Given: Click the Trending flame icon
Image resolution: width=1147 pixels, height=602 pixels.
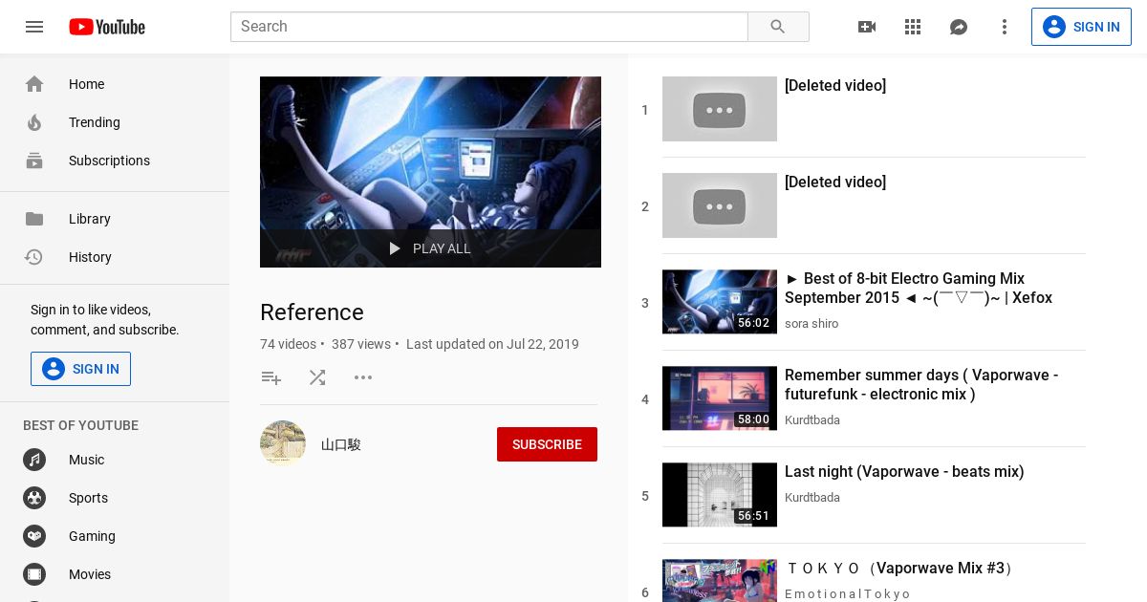Looking at the screenshot, I should [x=34, y=122].
